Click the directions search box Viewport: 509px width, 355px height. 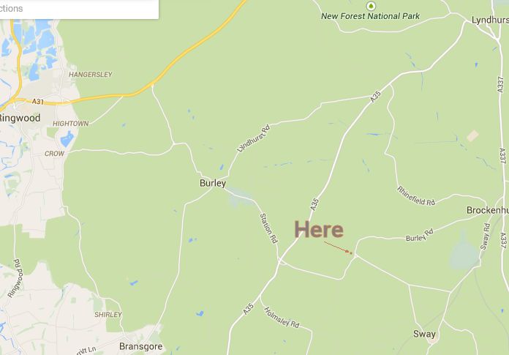coord(79,9)
